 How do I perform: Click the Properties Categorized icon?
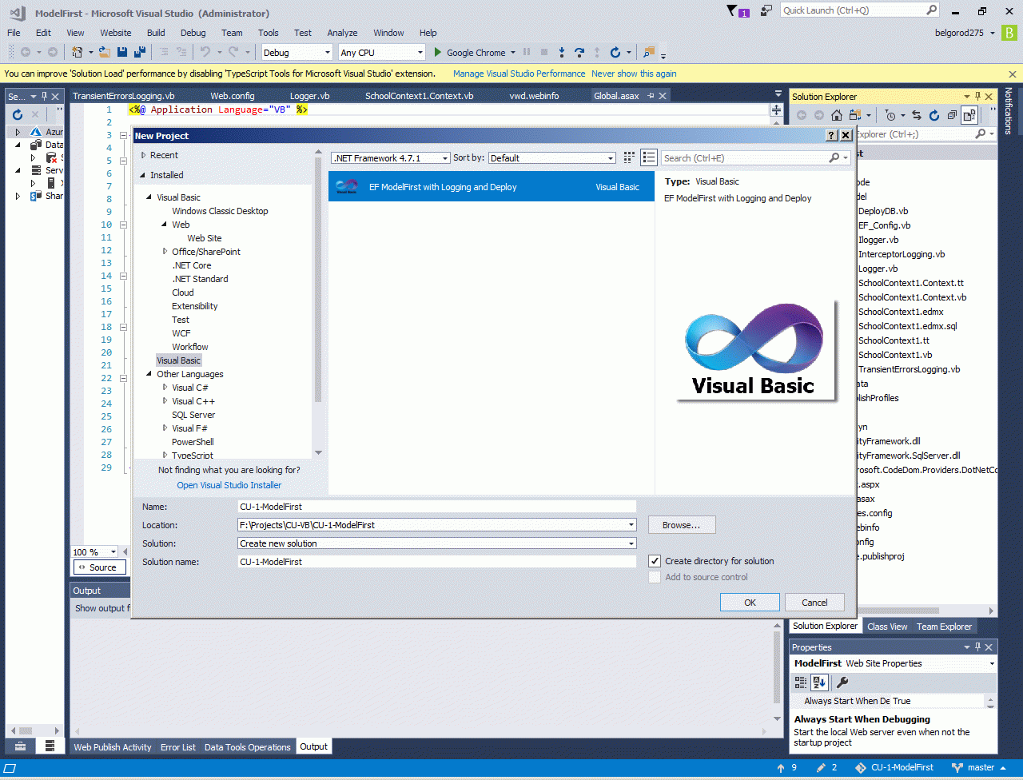click(x=801, y=682)
